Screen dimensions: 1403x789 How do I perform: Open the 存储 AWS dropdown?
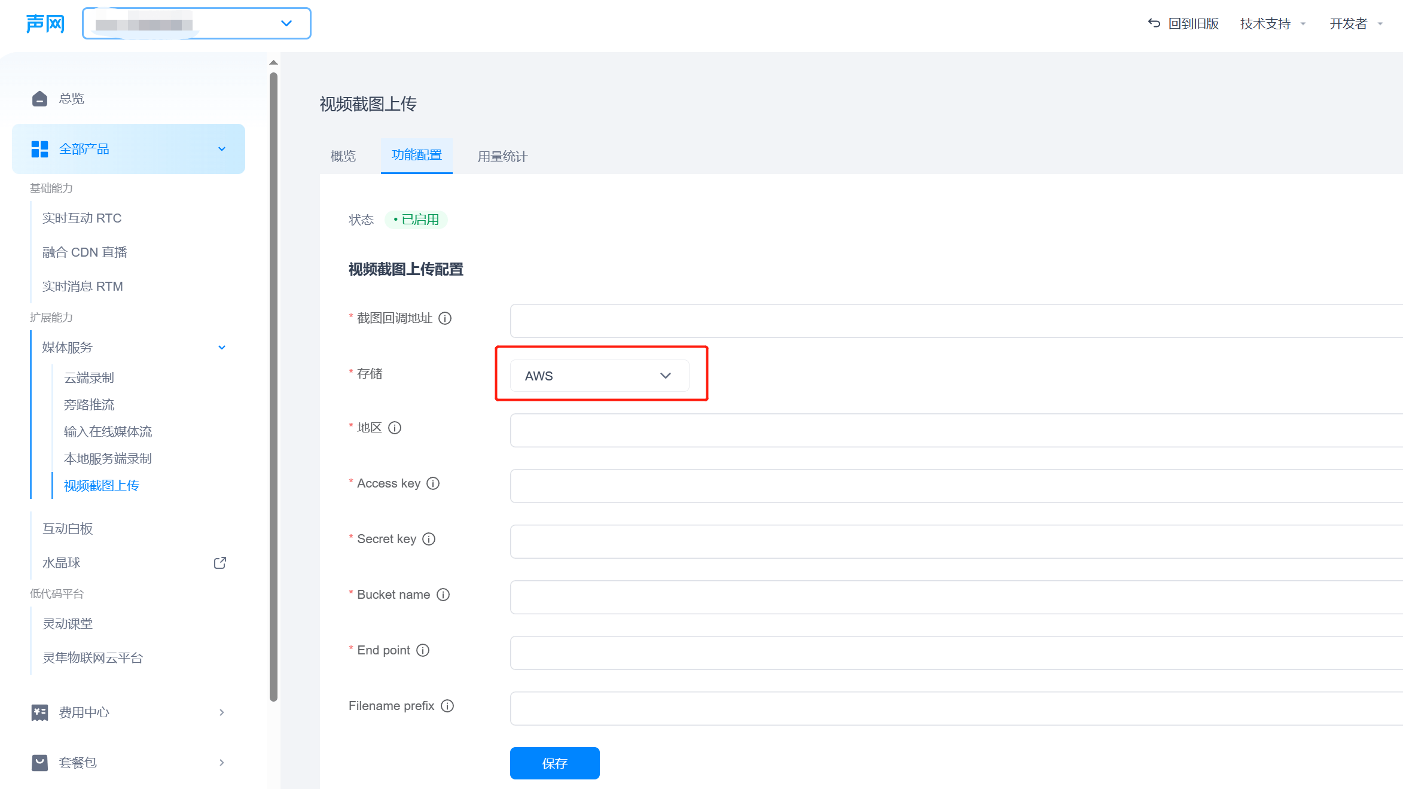[x=599, y=376]
